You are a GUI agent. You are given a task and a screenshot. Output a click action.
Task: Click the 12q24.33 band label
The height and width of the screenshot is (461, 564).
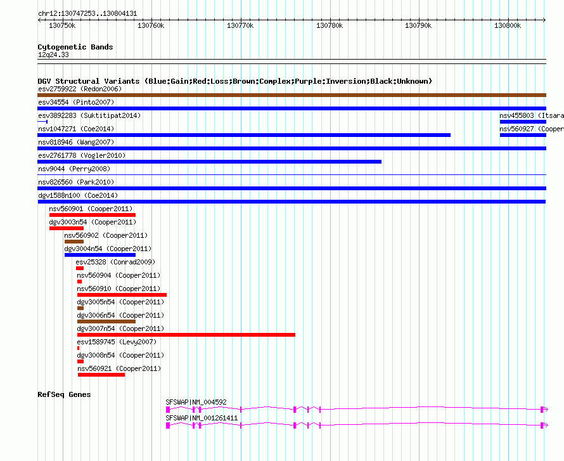click(x=53, y=55)
